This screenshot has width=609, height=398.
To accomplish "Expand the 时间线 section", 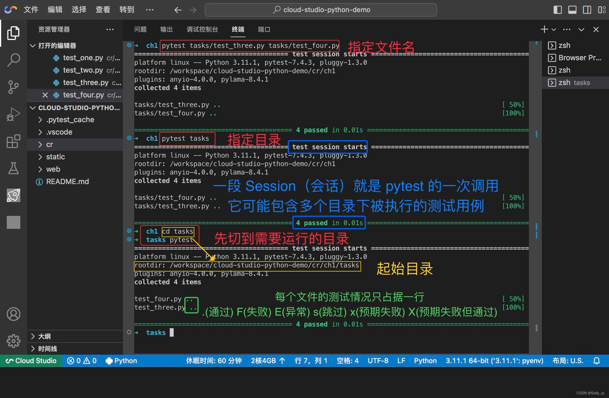I will 75,348.
